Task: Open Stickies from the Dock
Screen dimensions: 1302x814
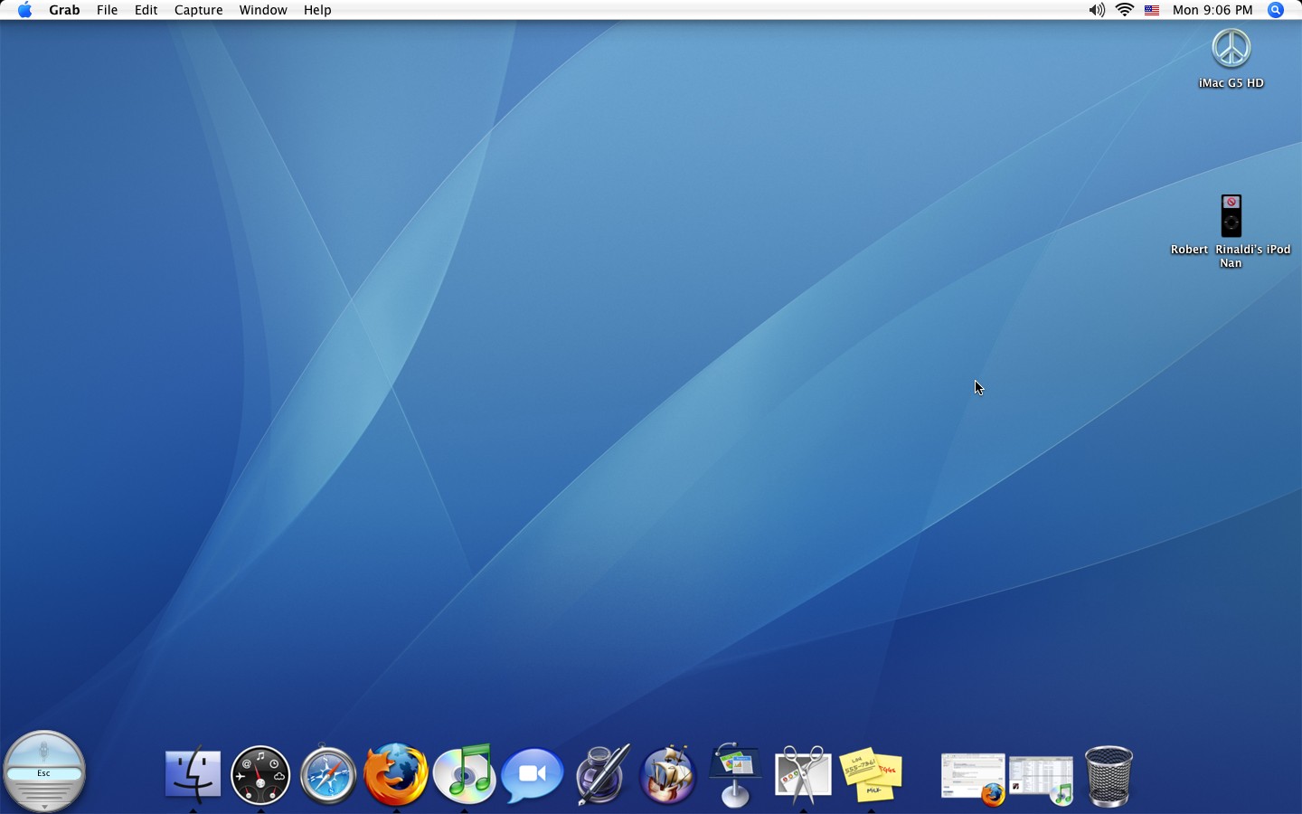Action: pyautogui.click(x=871, y=775)
